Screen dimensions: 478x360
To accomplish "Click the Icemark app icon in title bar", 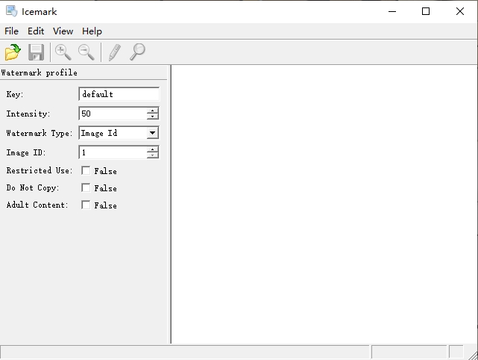I will pos(12,11).
